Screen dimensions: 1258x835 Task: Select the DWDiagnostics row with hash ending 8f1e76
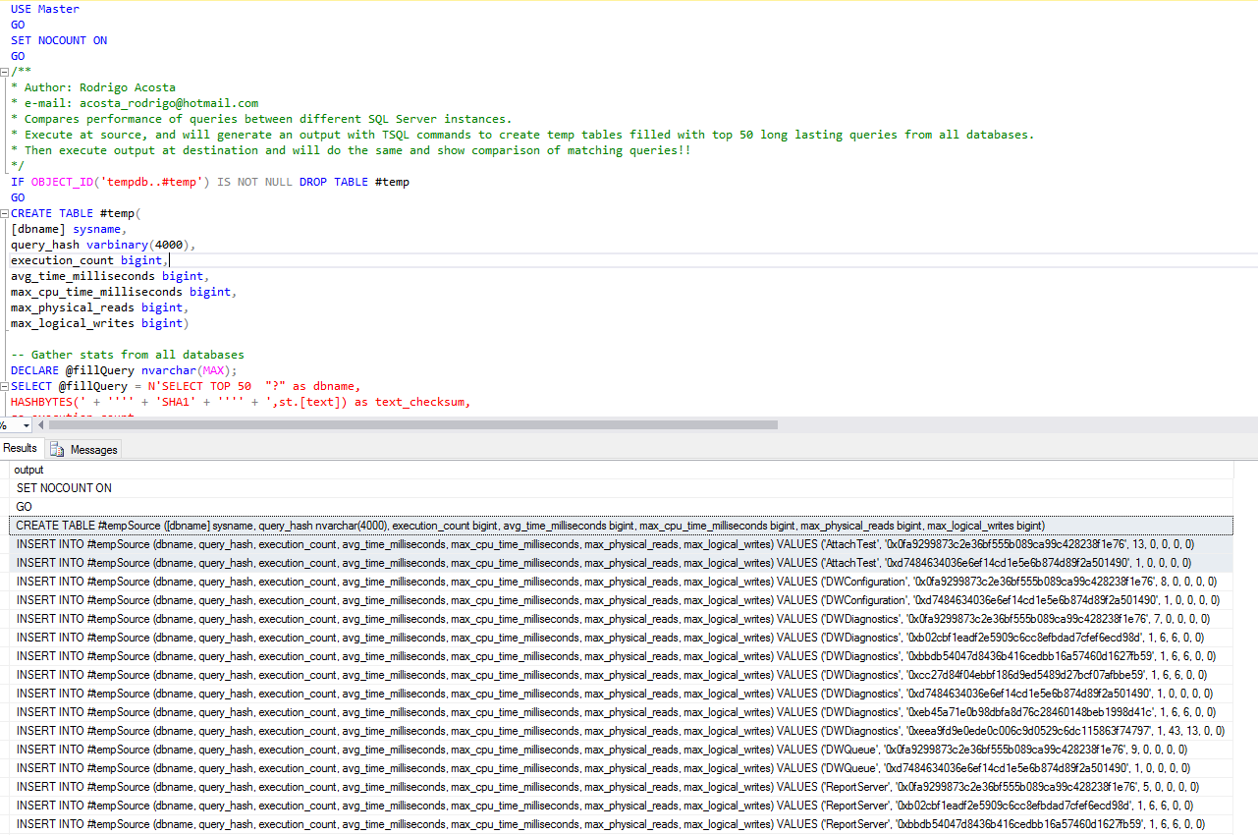621,619
